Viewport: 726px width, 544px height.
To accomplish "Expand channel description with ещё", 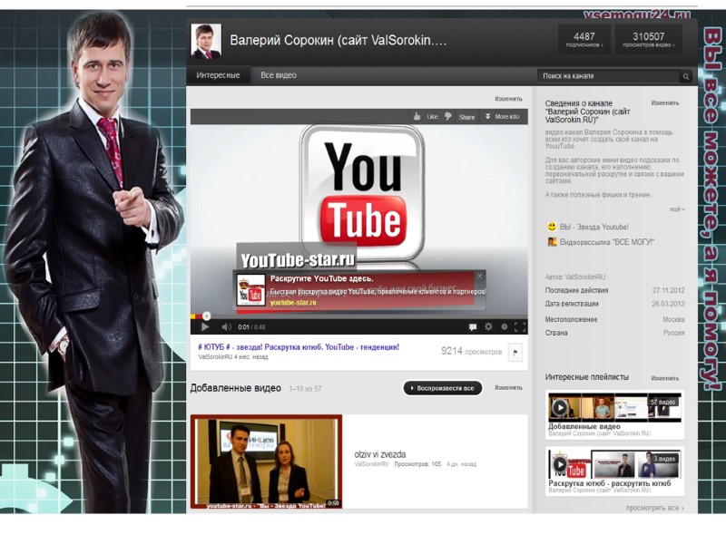I will (677, 209).
